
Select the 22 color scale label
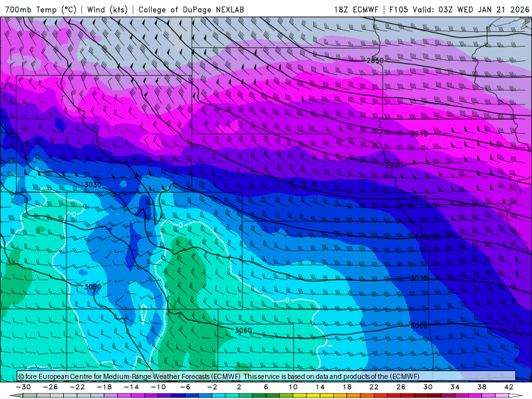click(x=374, y=387)
